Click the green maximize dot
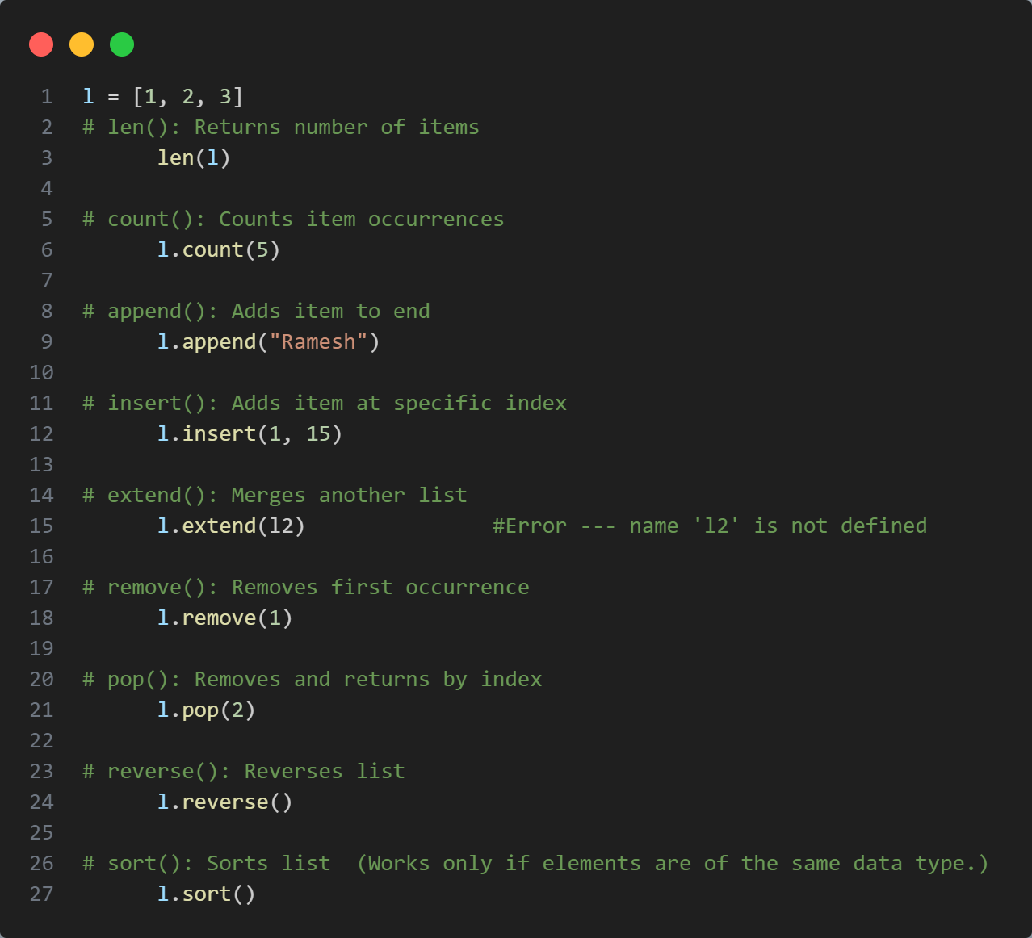The image size is (1032, 938). point(122,44)
